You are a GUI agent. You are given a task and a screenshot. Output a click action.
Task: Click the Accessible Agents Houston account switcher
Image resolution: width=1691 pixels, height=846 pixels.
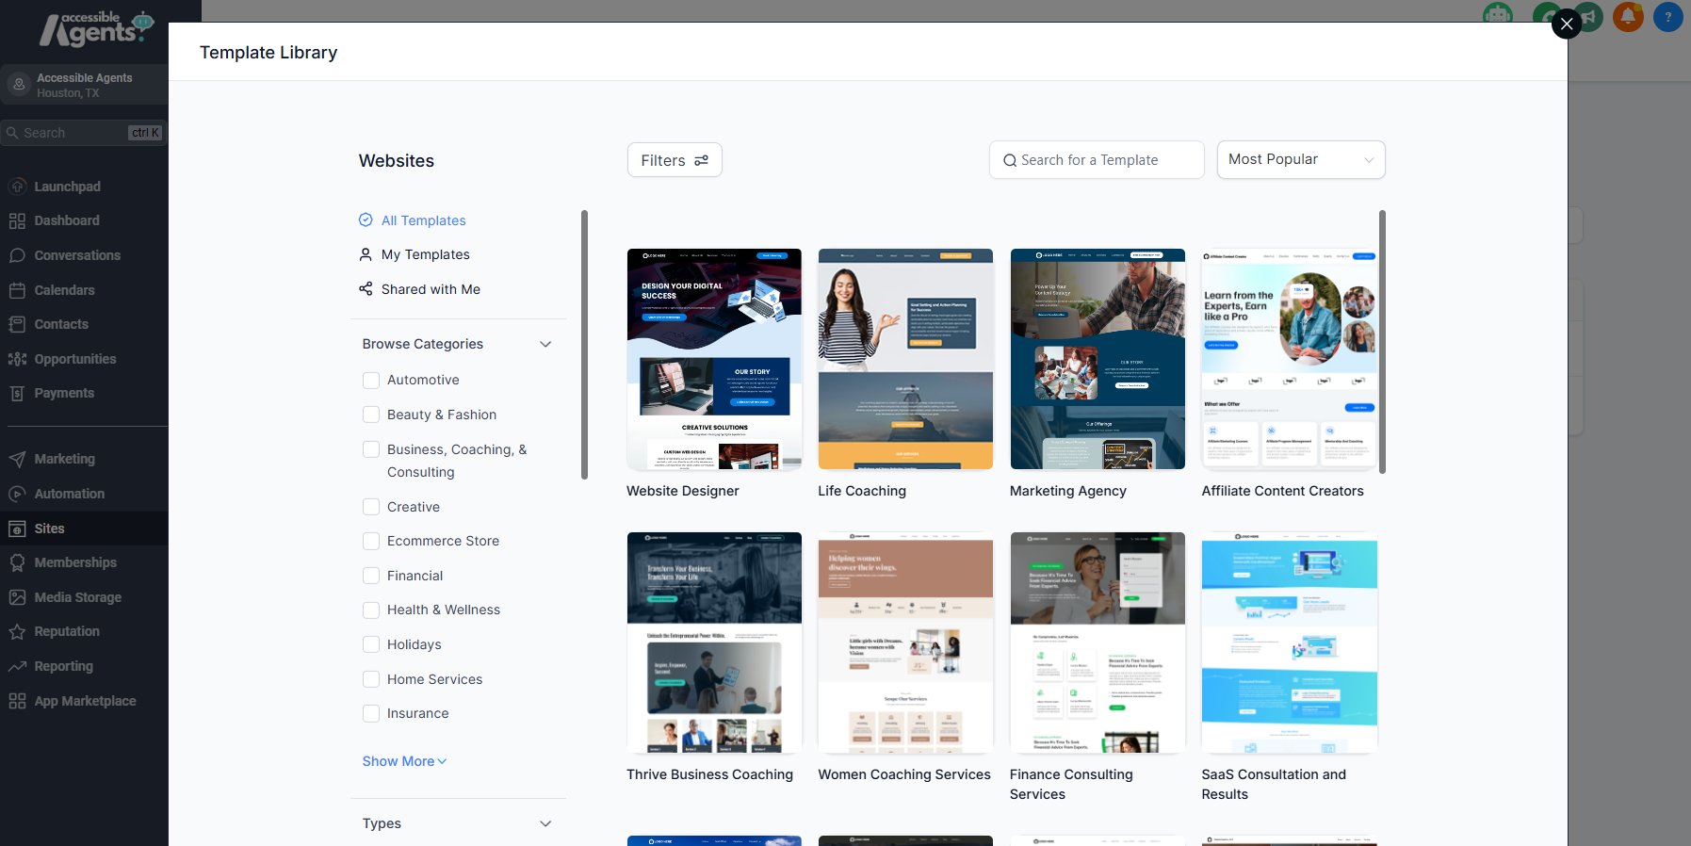[84, 85]
